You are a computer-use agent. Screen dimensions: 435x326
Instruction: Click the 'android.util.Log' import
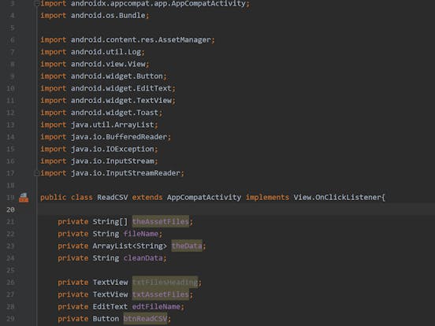pyautogui.click(x=106, y=52)
